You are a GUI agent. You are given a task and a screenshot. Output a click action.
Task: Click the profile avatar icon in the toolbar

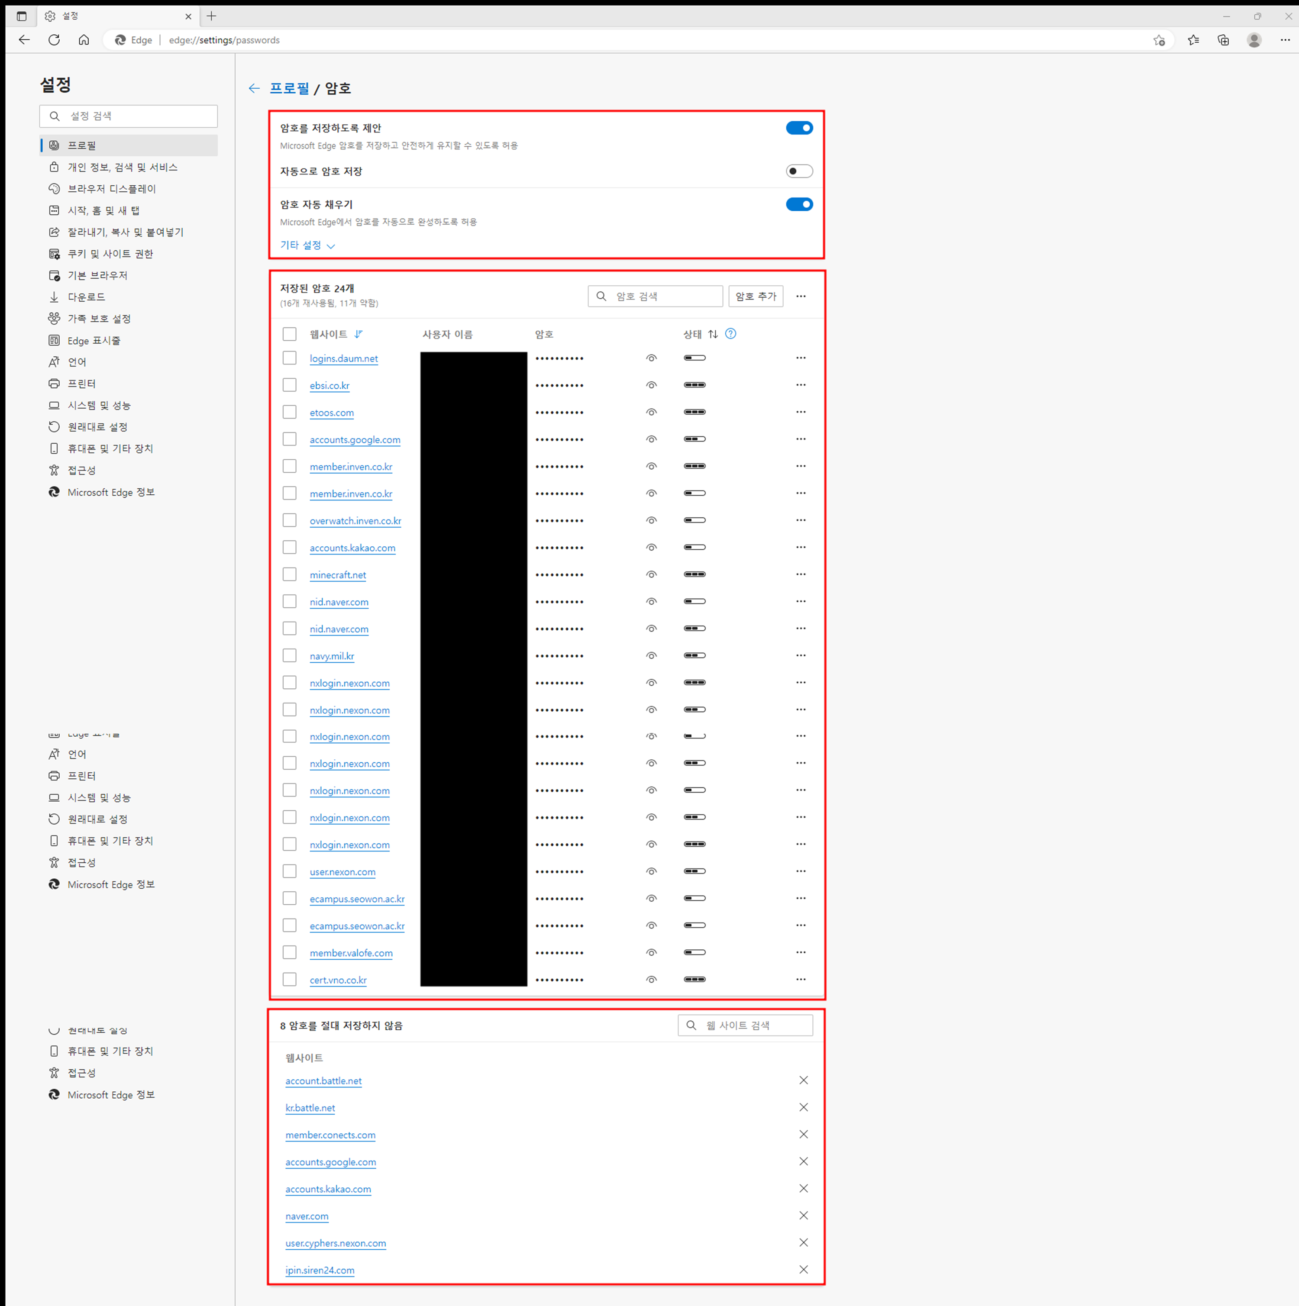1254,40
